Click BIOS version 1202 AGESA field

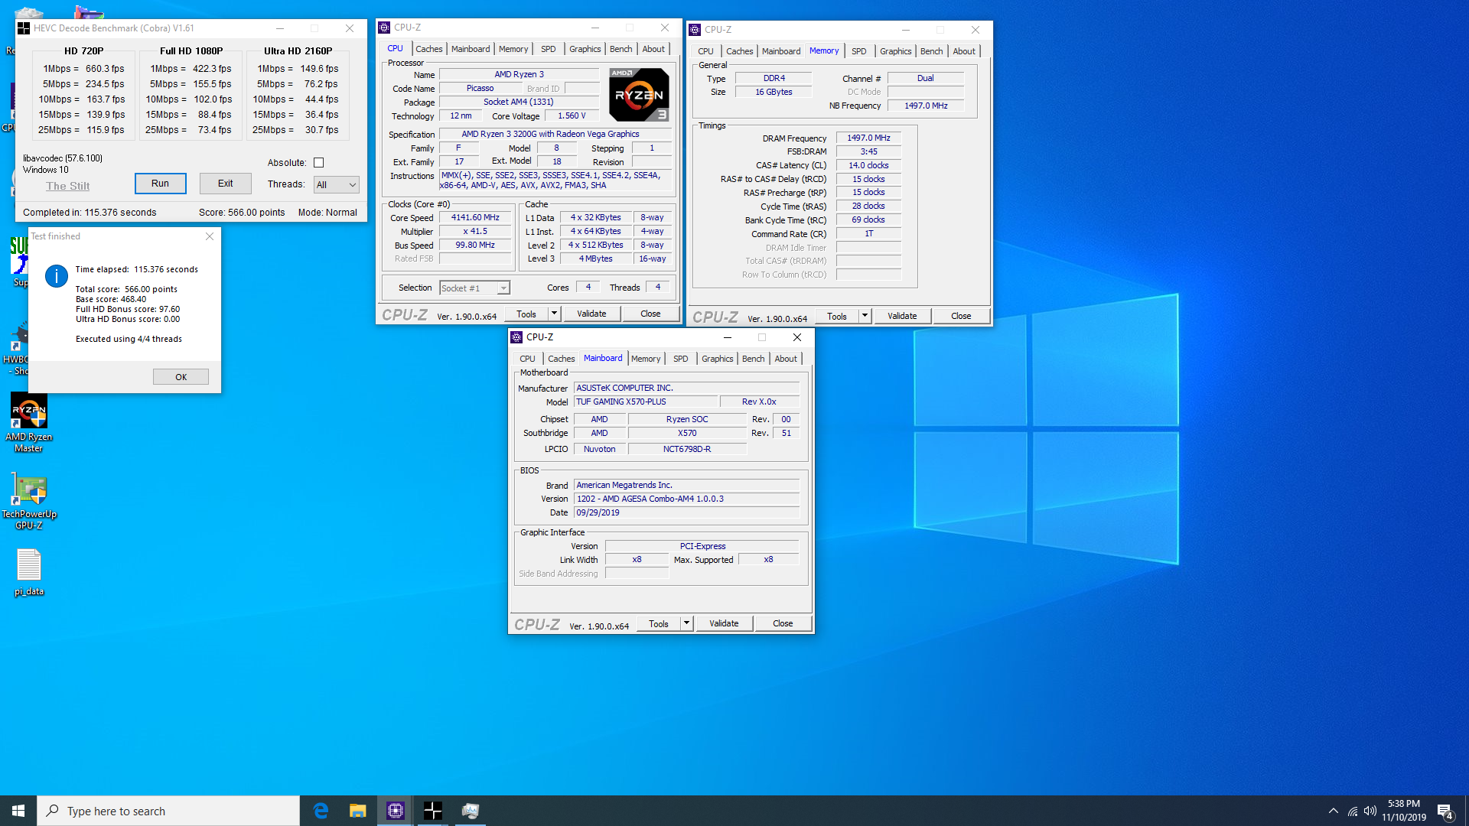tap(686, 499)
